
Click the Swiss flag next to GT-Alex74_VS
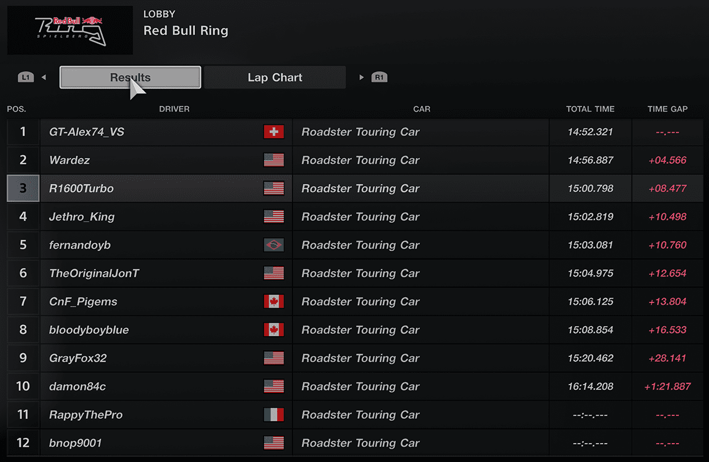click(x=274, y=132)
